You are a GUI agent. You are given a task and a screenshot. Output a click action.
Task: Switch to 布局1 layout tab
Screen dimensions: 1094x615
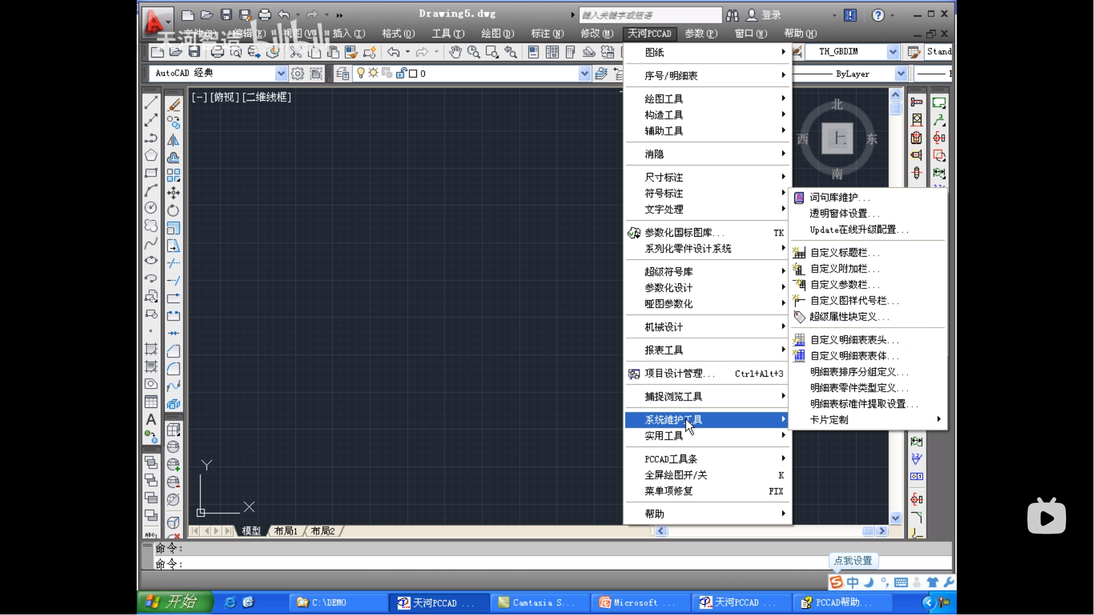pyautogui.click(x=286, y=531)
